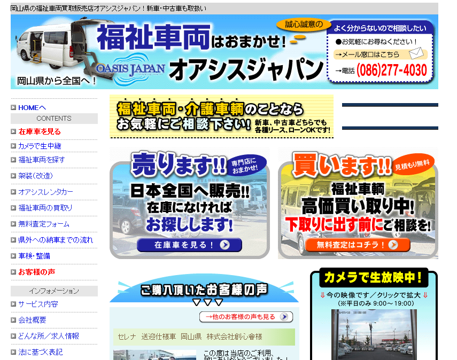Click bullet icon beside 県外への納車までの流れ
Screen dimensions: 457x360
[x=13, y=240]
